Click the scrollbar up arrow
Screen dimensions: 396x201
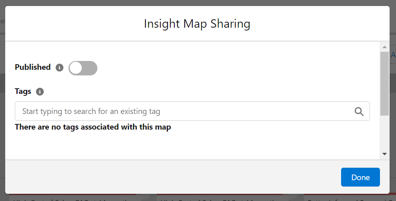(384, 47)
